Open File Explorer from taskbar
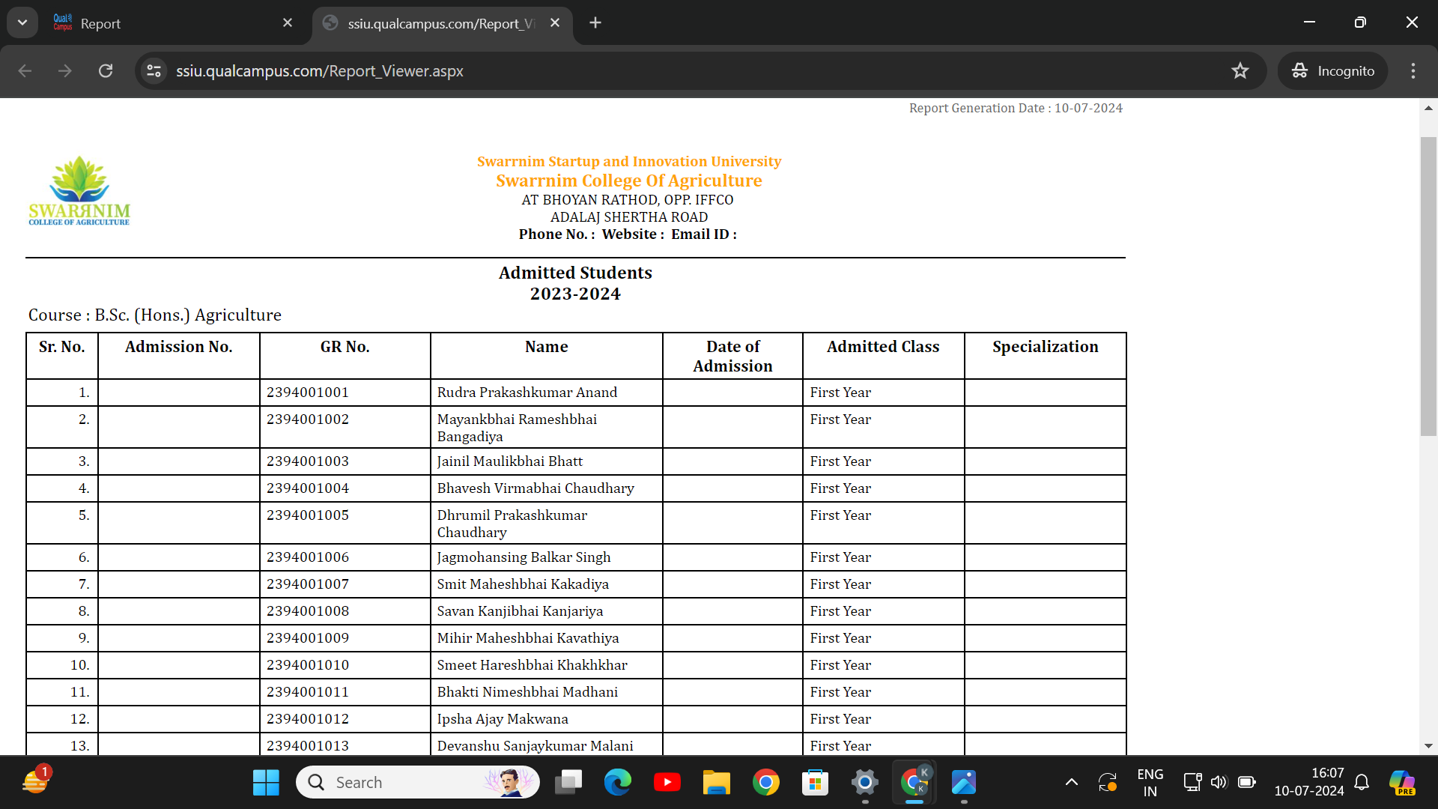The image size is (1438, 809). tap(717, 783)
